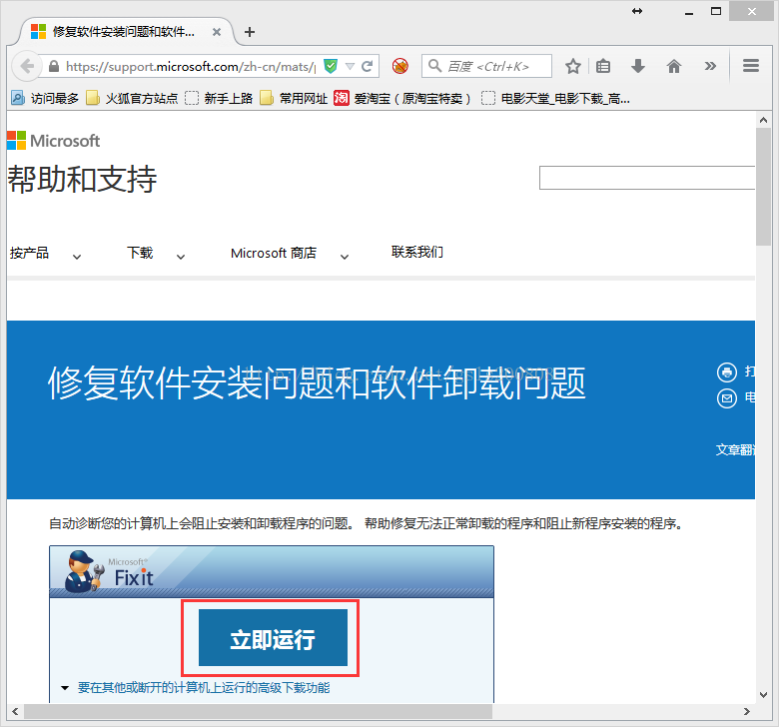This screenshot has width=779, height=727.
Task: Open the 访问最多 bookmark
Action: click(x=45, y=99)
